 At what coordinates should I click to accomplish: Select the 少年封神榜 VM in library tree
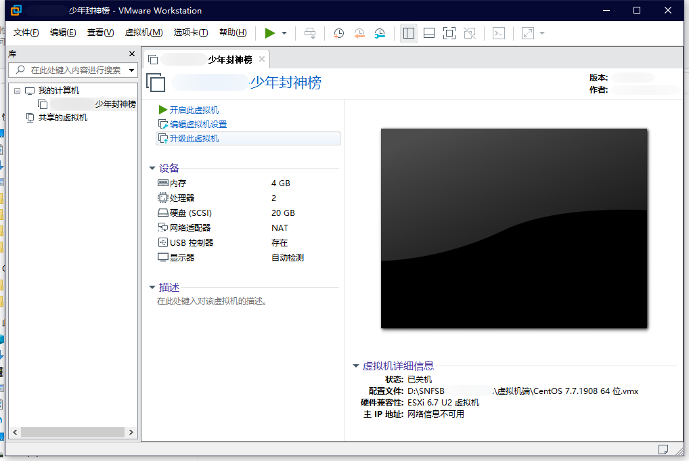(87, 104)
